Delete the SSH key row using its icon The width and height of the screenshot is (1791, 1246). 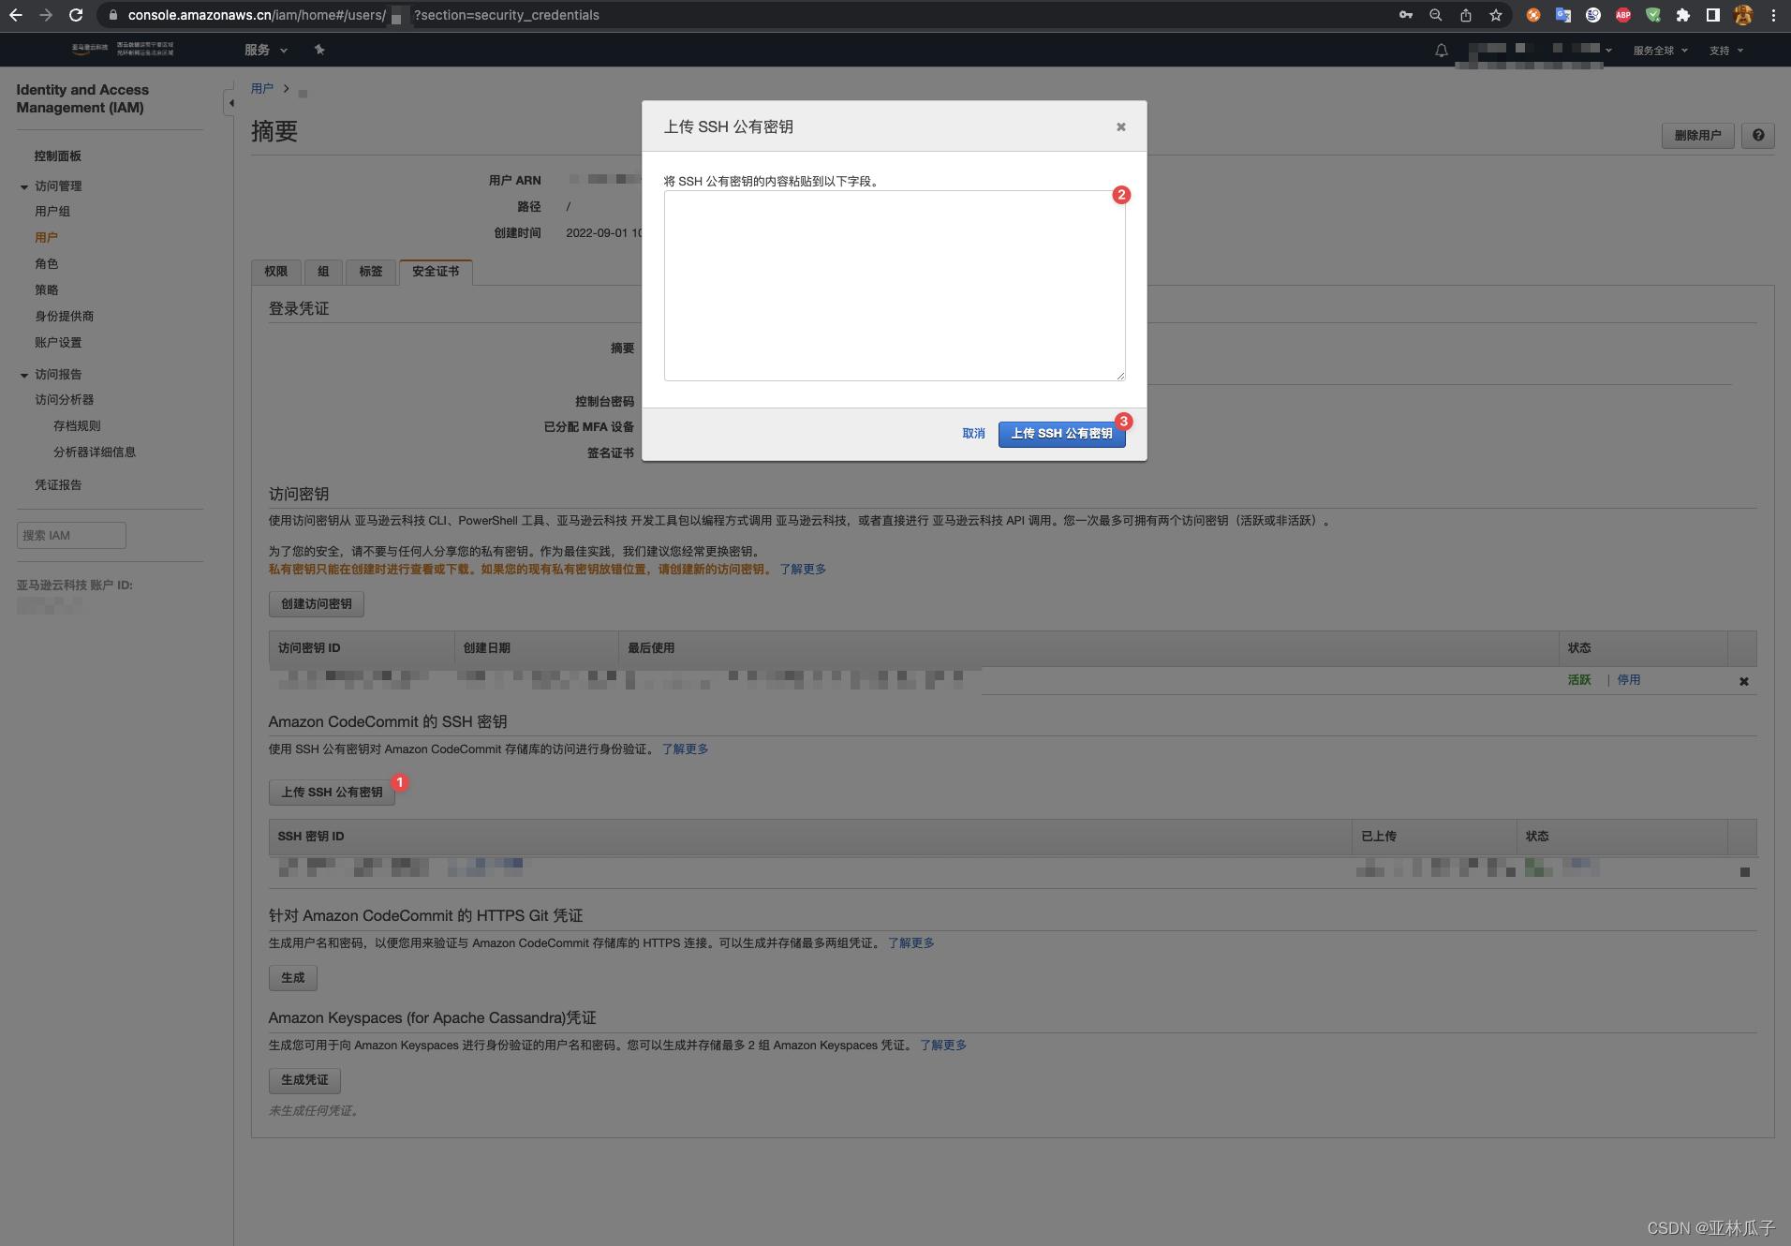point(1745,872)
